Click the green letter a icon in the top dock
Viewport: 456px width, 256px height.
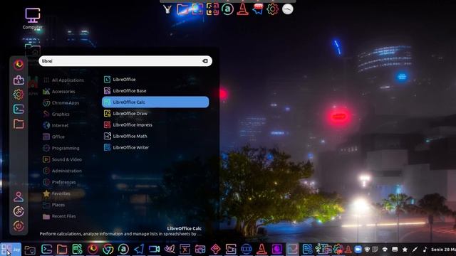[x=227, y=9]
